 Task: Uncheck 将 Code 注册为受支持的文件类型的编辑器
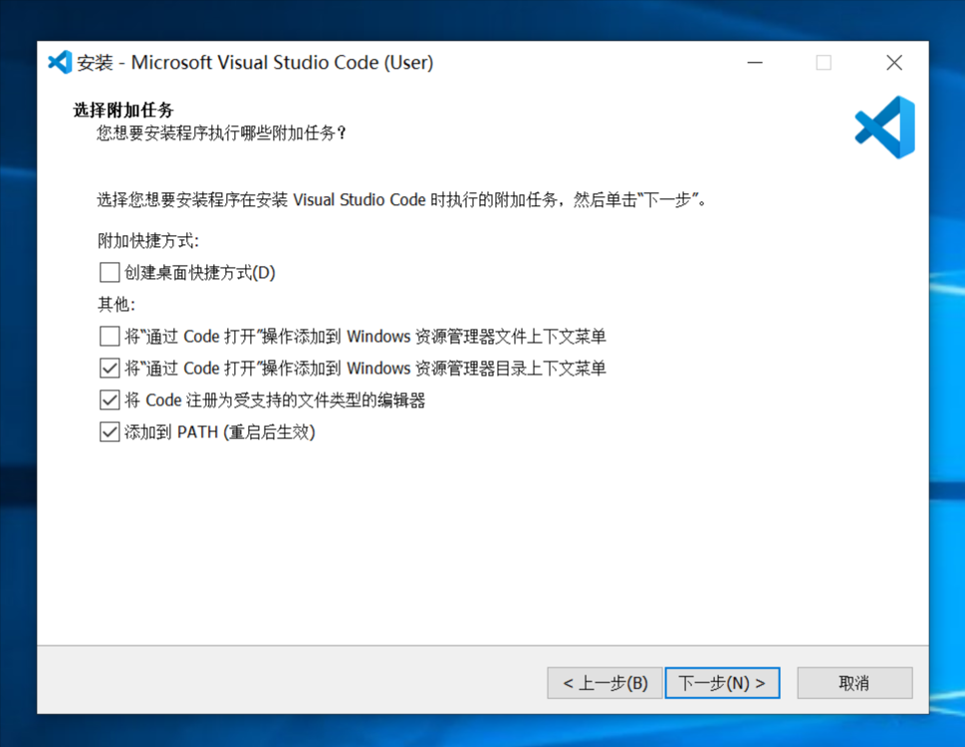[110, 400]
